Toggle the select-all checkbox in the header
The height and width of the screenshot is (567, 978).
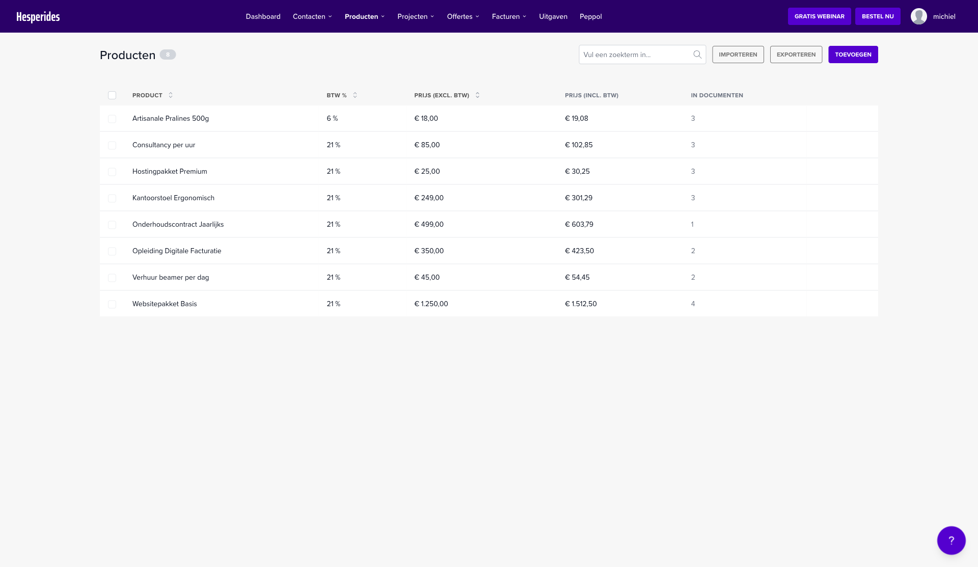112,95
